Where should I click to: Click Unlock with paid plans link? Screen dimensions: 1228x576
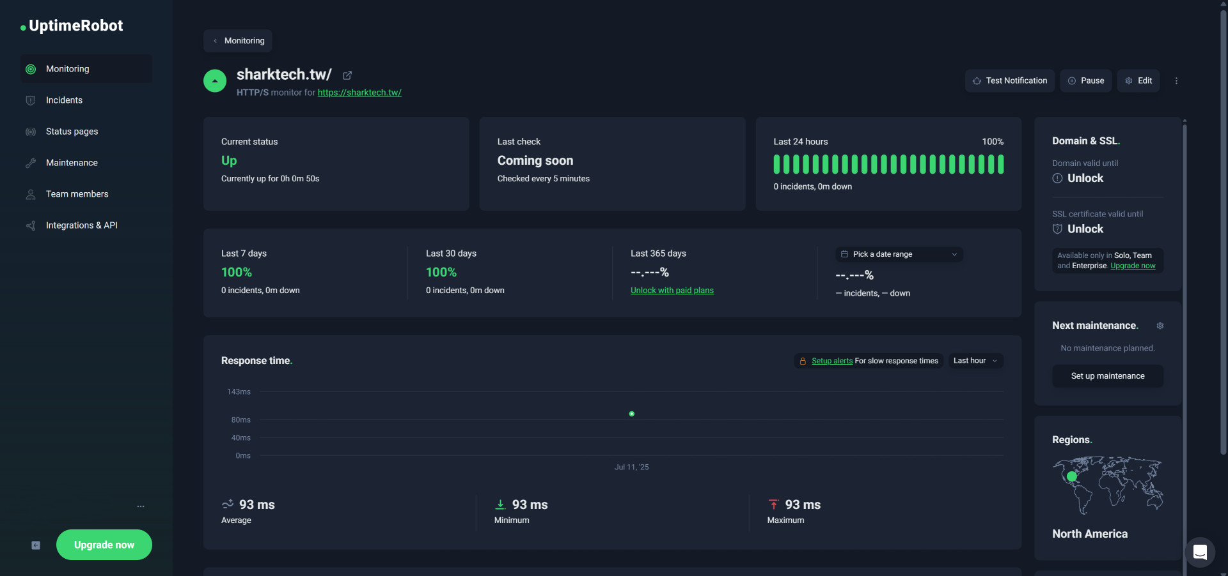[672, 291]
